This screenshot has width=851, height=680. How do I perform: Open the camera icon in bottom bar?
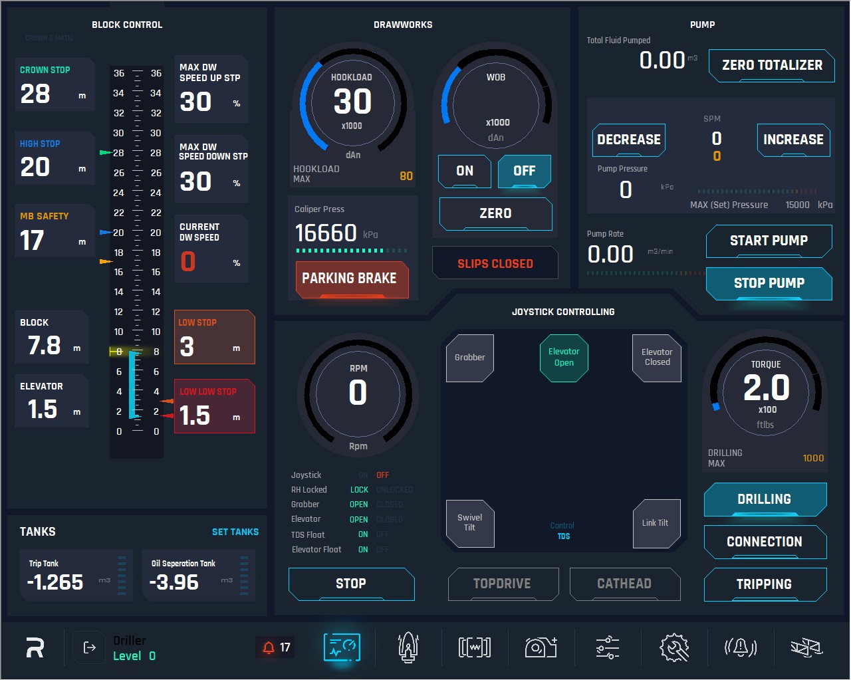tap(541, 647)
